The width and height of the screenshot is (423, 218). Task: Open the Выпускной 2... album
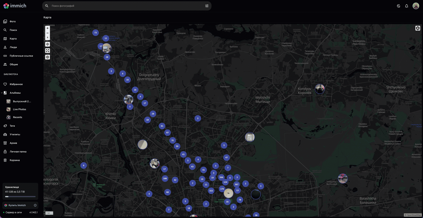coord(22,101)
